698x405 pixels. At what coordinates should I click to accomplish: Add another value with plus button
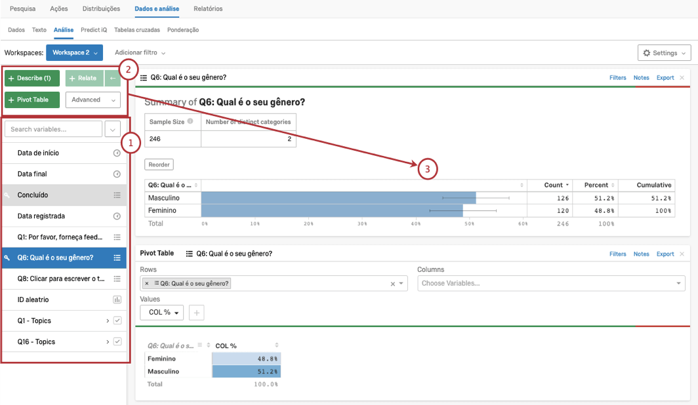196,313
